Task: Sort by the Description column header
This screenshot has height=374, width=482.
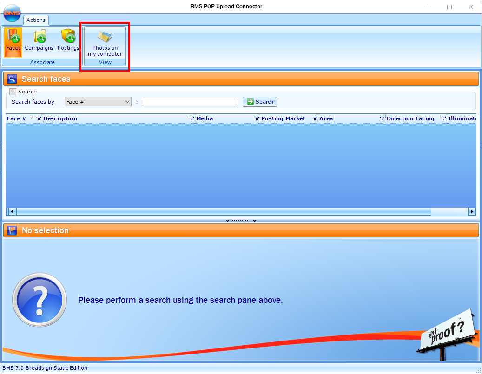Action: 60,118
